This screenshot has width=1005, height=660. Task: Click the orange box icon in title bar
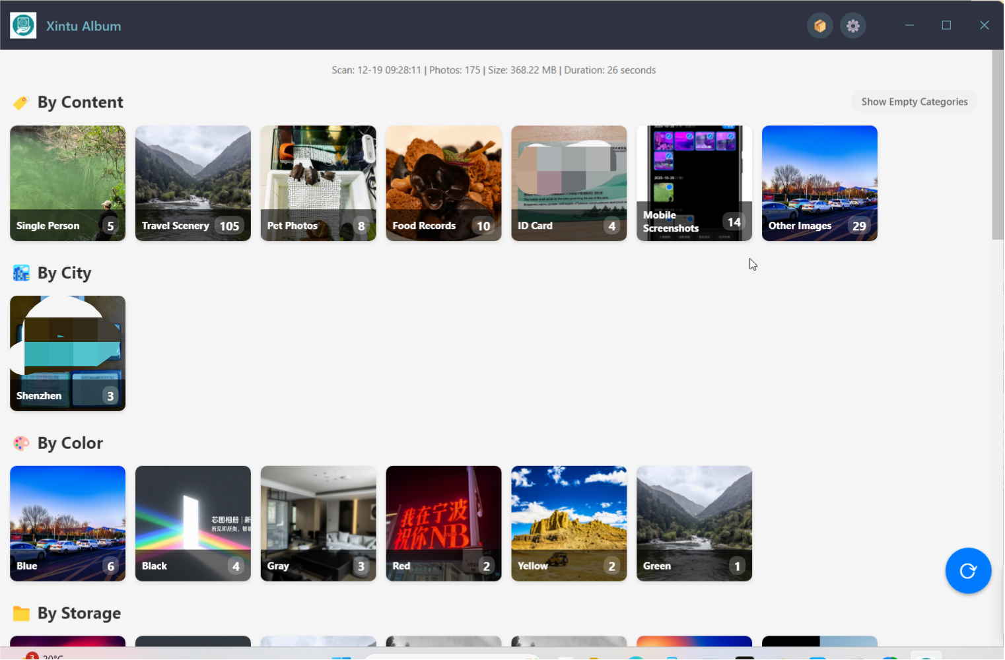tap(819, 26)
